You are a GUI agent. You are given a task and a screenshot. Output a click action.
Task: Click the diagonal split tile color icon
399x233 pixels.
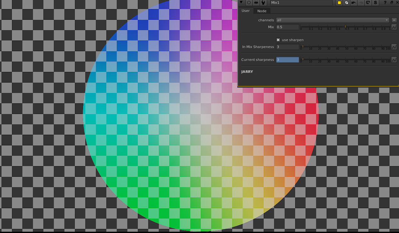pos(346,3)
